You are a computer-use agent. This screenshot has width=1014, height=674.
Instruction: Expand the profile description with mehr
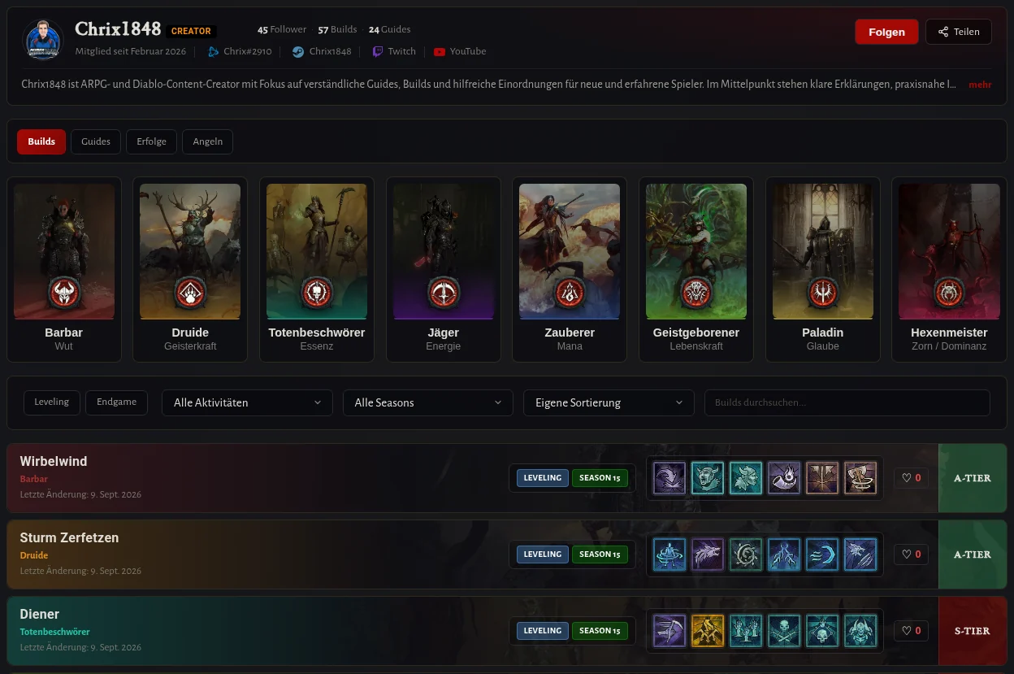tap(980, 85)
